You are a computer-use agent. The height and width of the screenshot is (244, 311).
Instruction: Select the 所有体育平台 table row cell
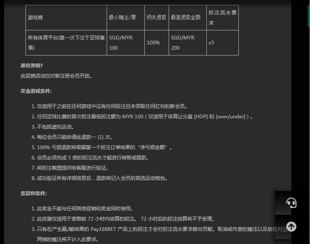[66, 43]
